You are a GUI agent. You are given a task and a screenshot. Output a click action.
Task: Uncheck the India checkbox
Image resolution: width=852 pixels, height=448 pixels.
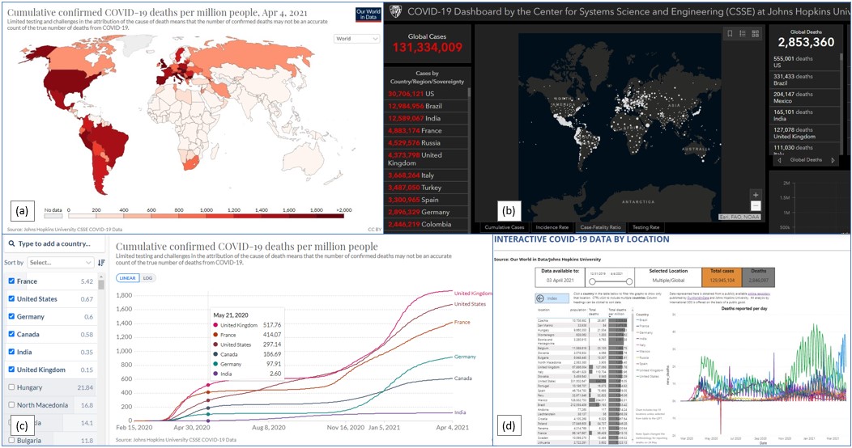coord(12,352)
